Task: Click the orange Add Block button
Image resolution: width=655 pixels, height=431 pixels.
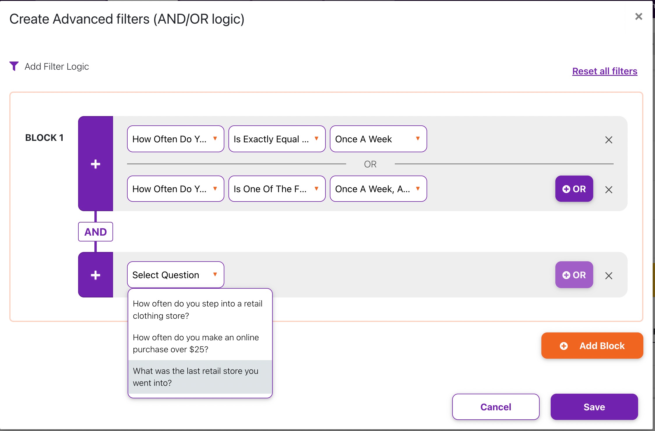Action: pyautogui.click(x=592, y=346)
